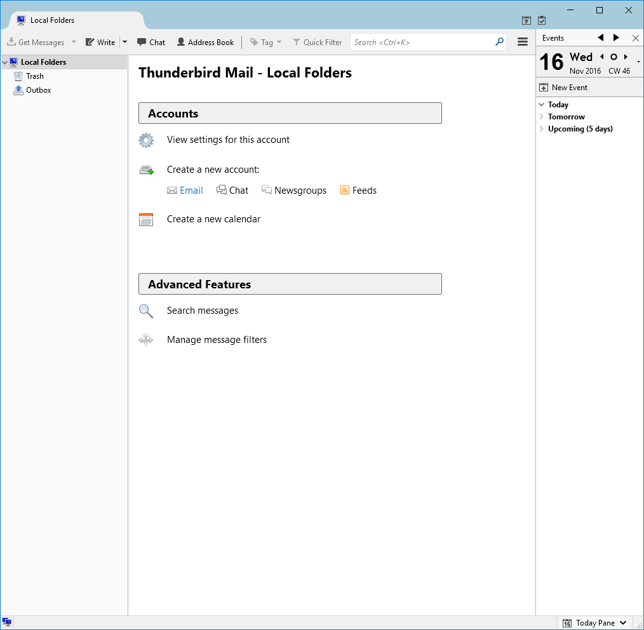
Task: Click the filters icon beside Manage message filters
Action: click(146, 340)
